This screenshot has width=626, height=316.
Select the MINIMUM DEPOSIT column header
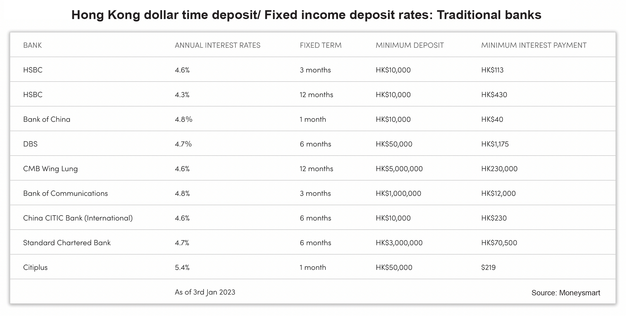(410, 45)
